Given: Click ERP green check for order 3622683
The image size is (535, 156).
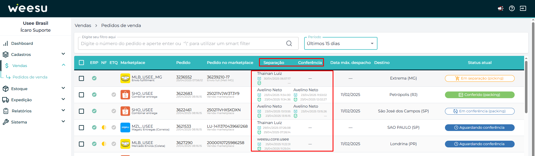Looking at the screenshot, I should (94, 95).
